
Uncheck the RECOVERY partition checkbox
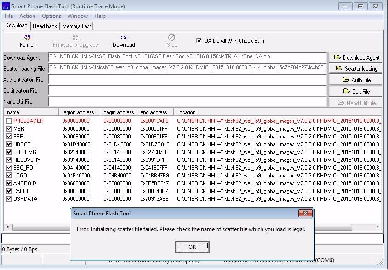coord(9,160)
